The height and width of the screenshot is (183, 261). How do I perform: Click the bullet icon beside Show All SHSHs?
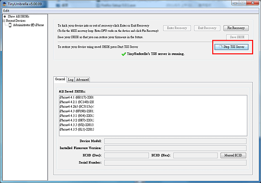click(x=5, y=16)
